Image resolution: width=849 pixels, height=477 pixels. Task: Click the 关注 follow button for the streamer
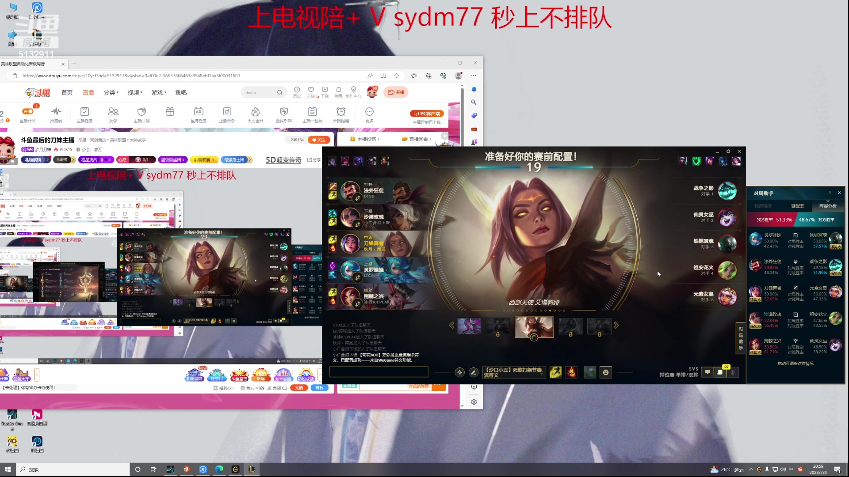[x=319, y=140]
